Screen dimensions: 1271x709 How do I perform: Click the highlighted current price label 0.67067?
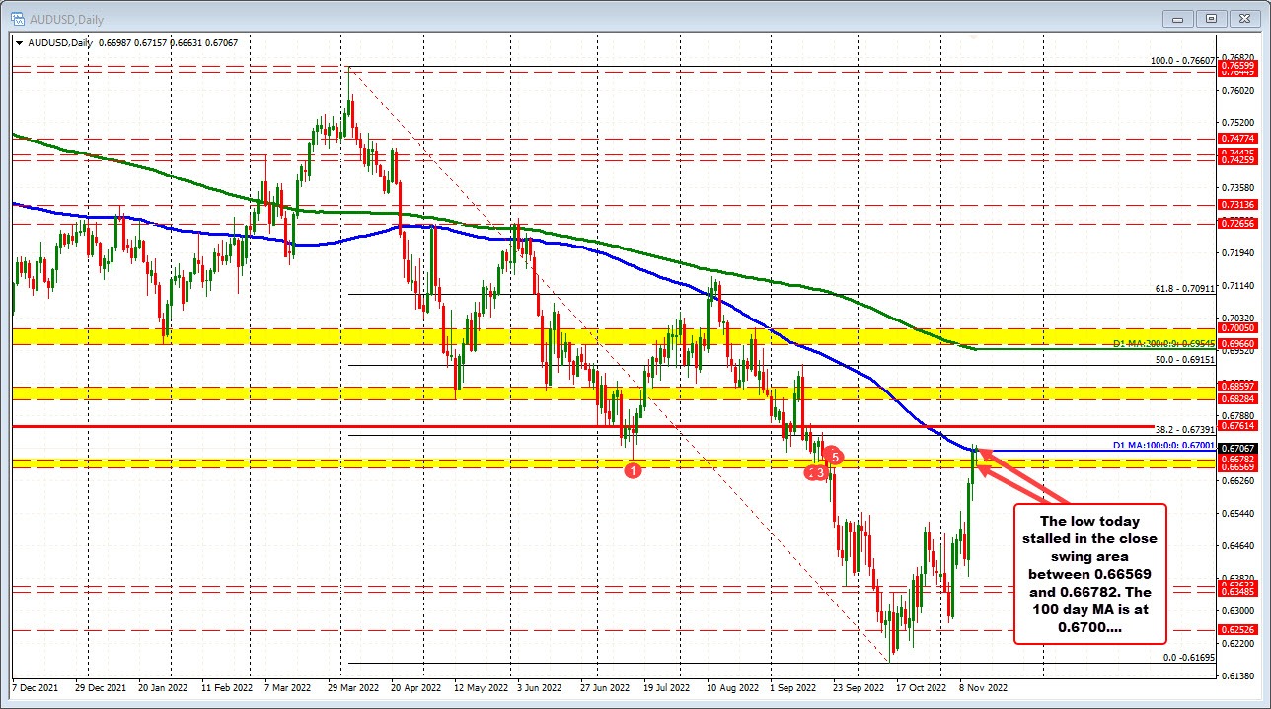click(1236, 449)
